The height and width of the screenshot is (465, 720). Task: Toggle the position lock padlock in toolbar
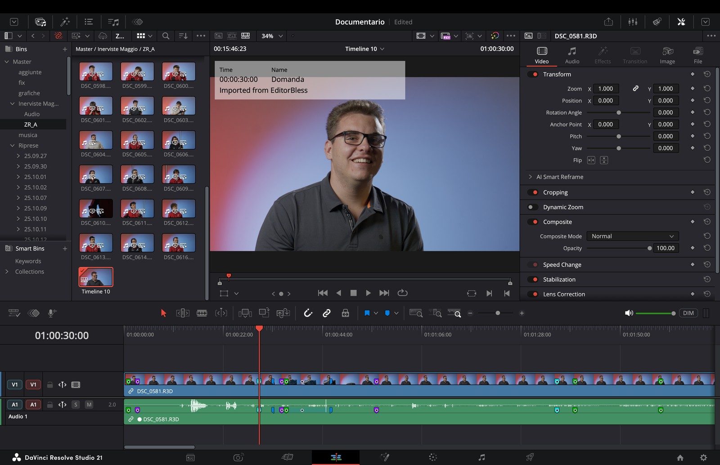(345, 313)
